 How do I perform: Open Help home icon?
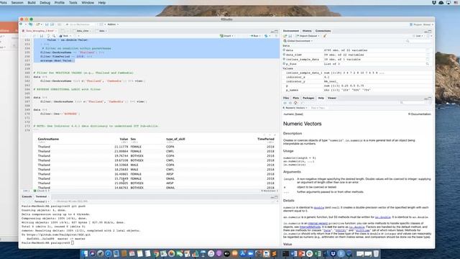(295, 103)
